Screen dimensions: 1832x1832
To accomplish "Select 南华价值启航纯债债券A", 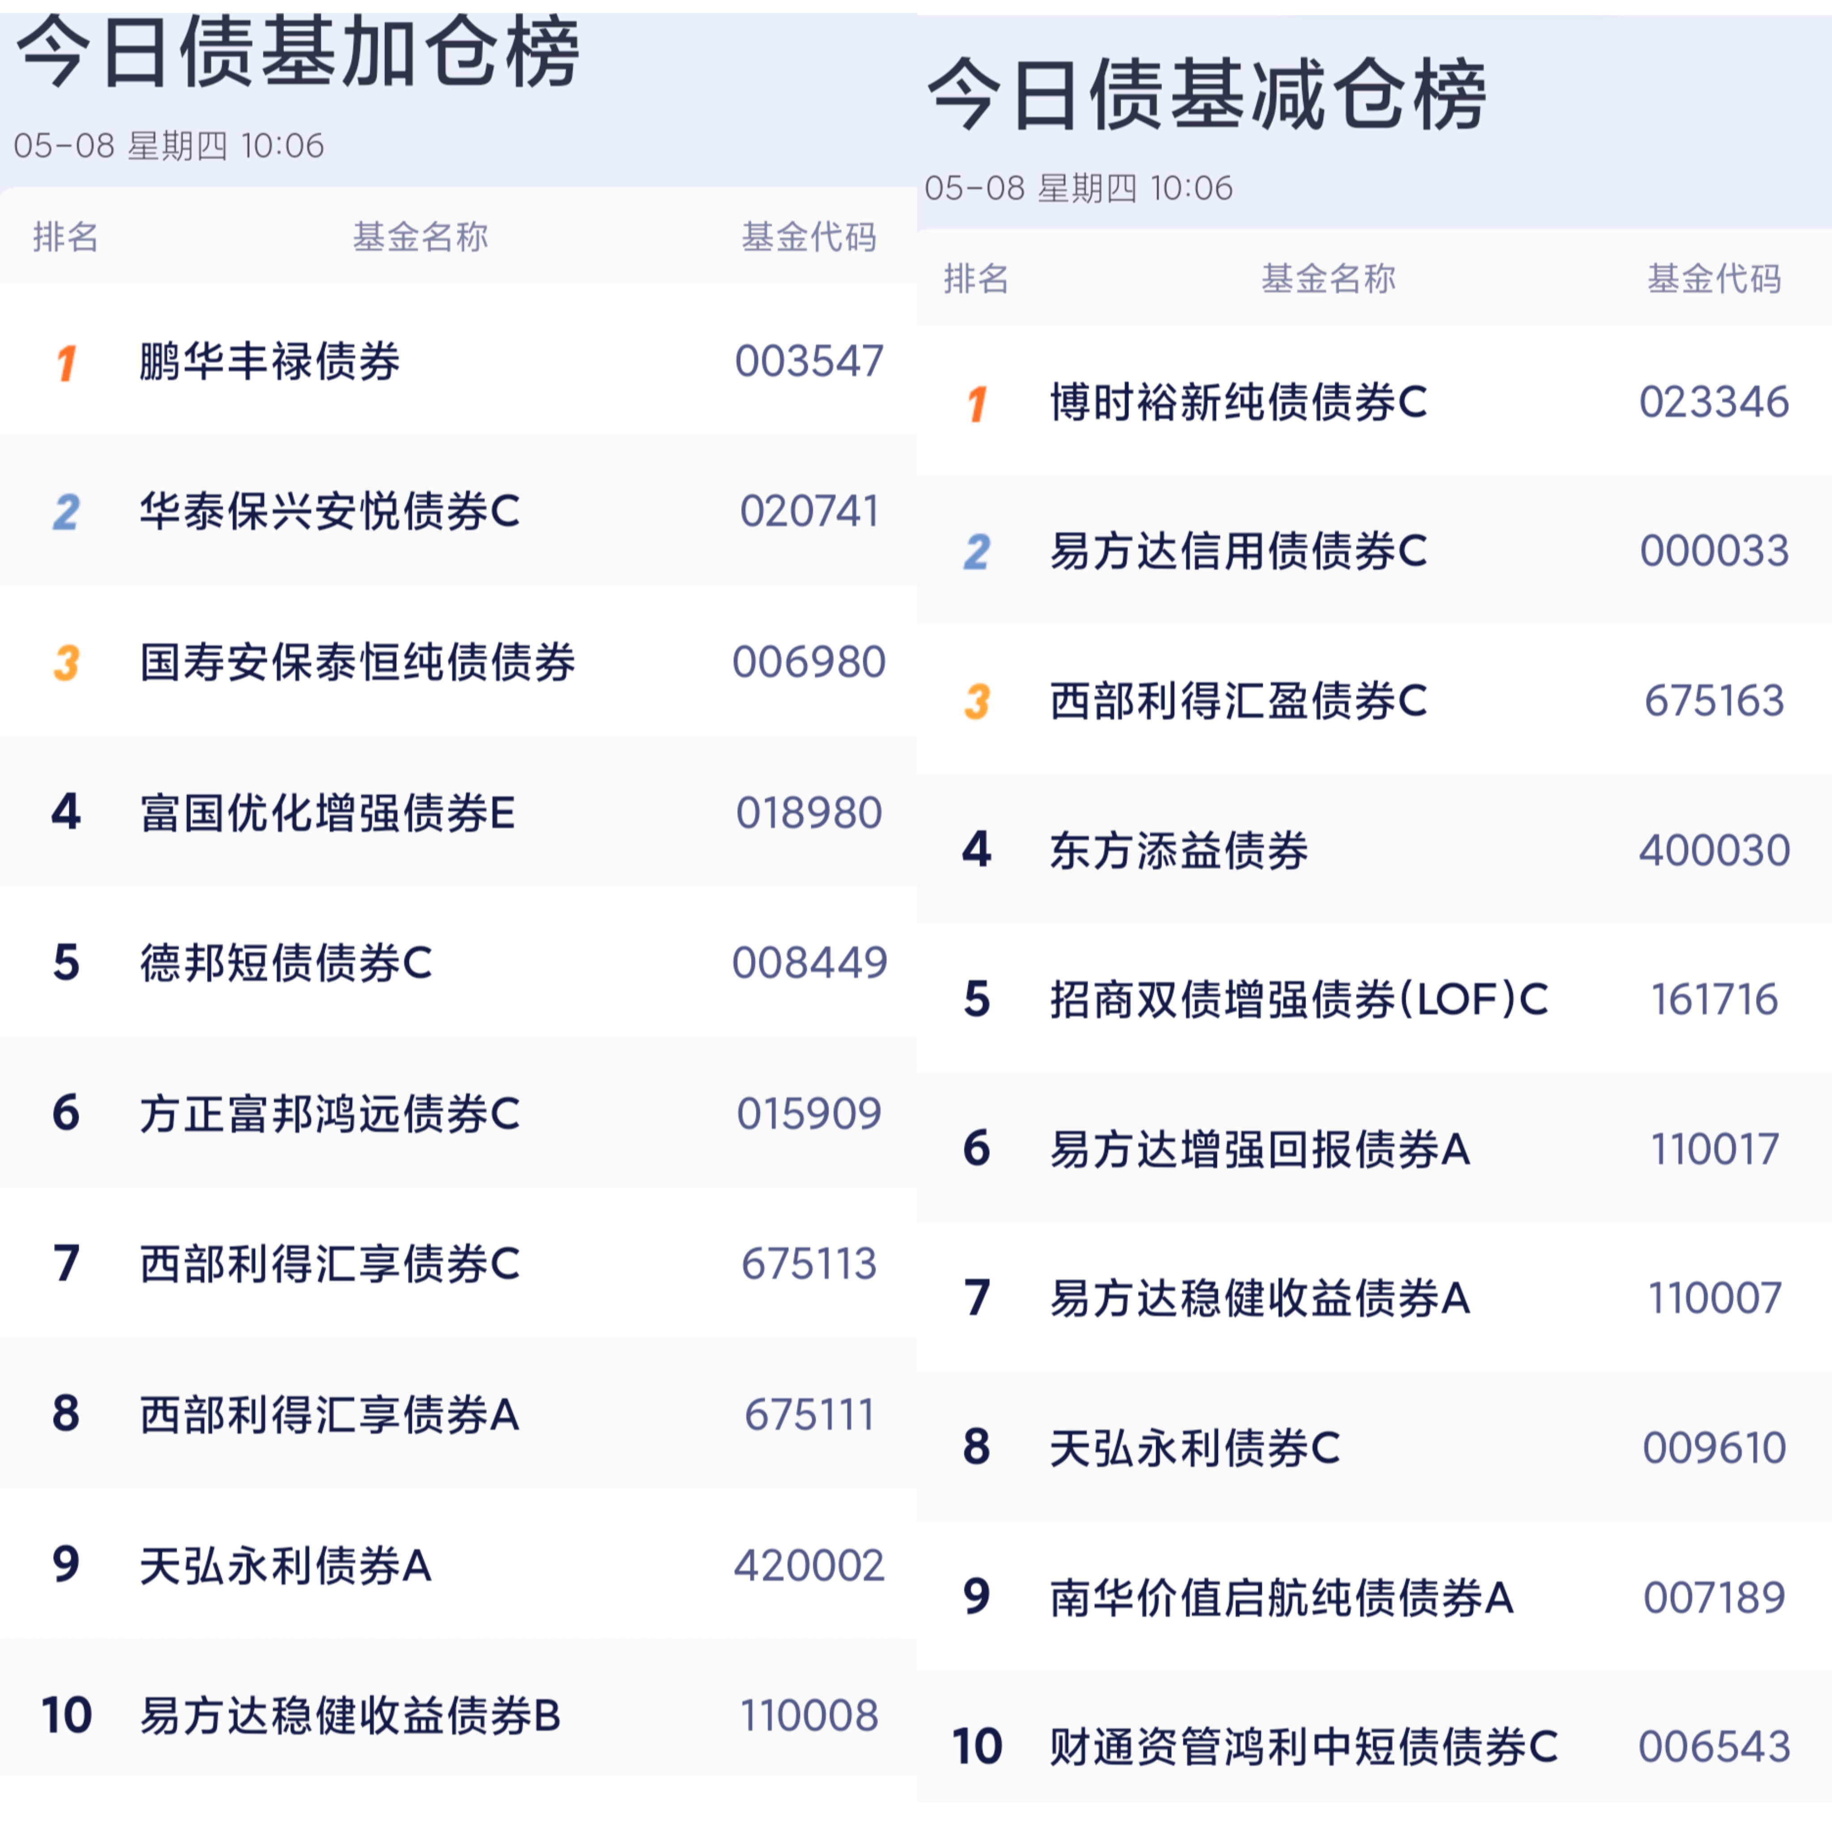I will click(1281, 1598).
